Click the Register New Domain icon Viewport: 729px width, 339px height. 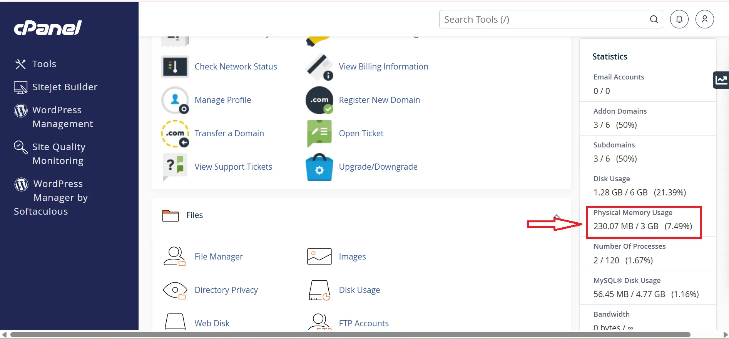319,100
